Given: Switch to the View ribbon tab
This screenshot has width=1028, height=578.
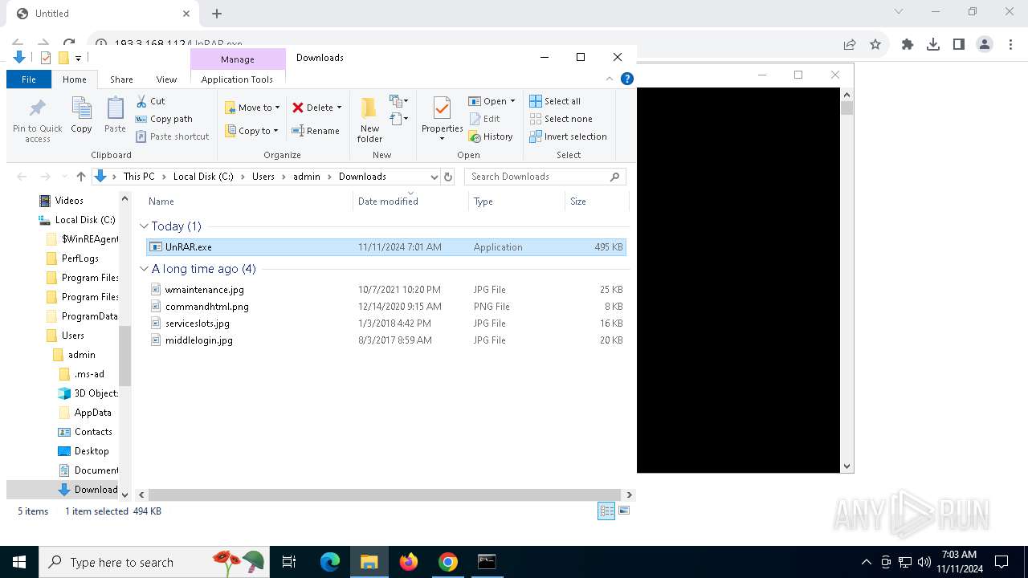Looking at the screenshot, I should [x=166, y=79].
